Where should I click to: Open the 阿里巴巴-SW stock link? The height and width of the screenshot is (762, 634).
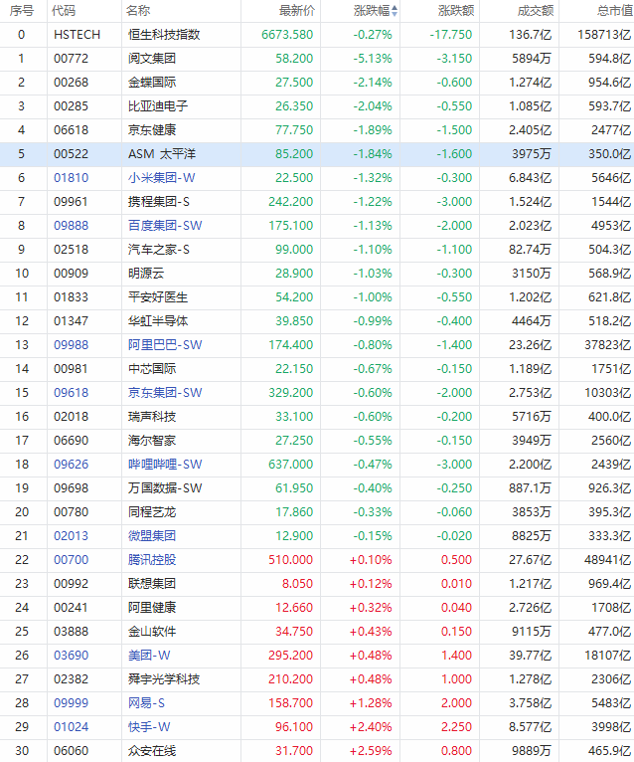click(165, 345)
